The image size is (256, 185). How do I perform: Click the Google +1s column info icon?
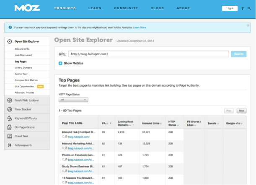(241, 123)
